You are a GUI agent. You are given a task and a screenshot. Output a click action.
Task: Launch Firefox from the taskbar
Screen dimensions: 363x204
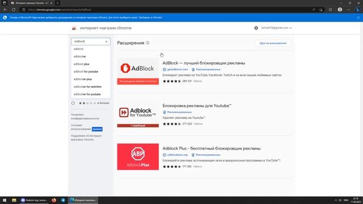[54, 200]
